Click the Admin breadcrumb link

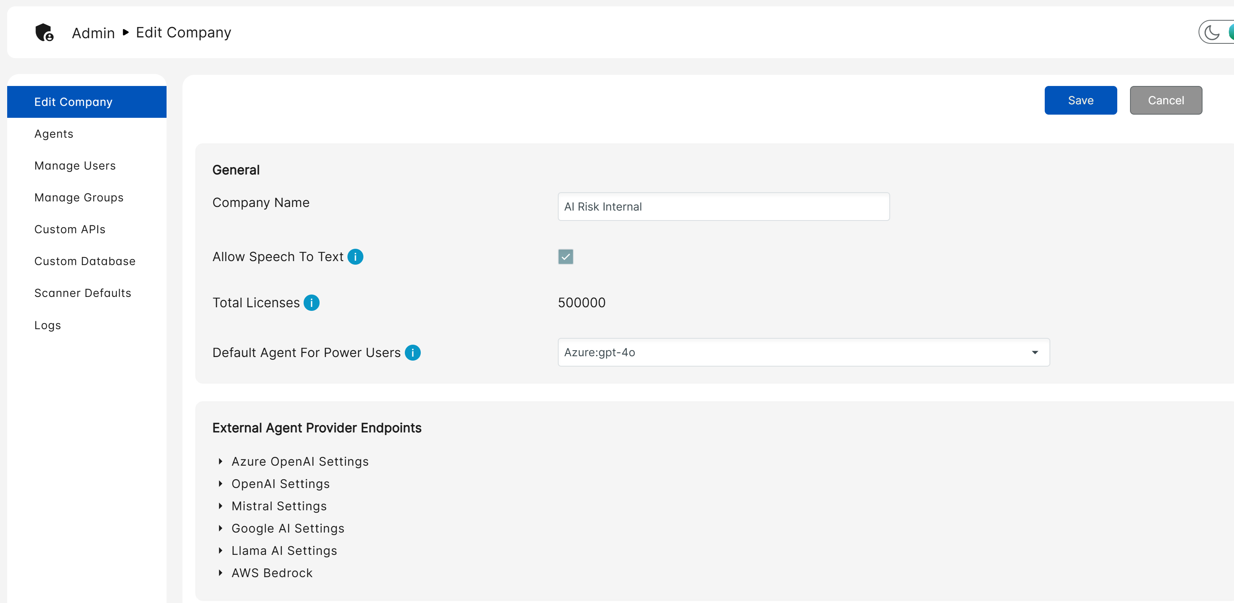tap(93, 33)
